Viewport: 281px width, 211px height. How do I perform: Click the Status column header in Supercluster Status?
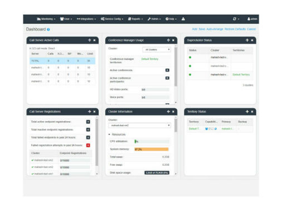click(x=192, y=50)
